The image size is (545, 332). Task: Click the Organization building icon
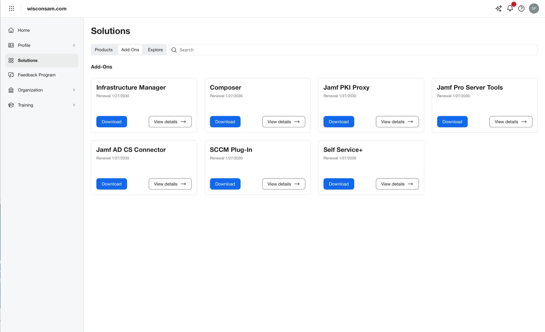point(11,90)
